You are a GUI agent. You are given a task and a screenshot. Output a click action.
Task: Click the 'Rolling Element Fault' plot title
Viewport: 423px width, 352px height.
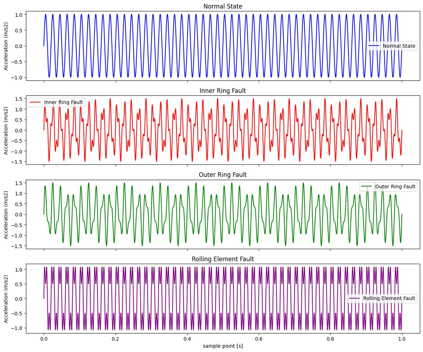click(x=222, y=259)
